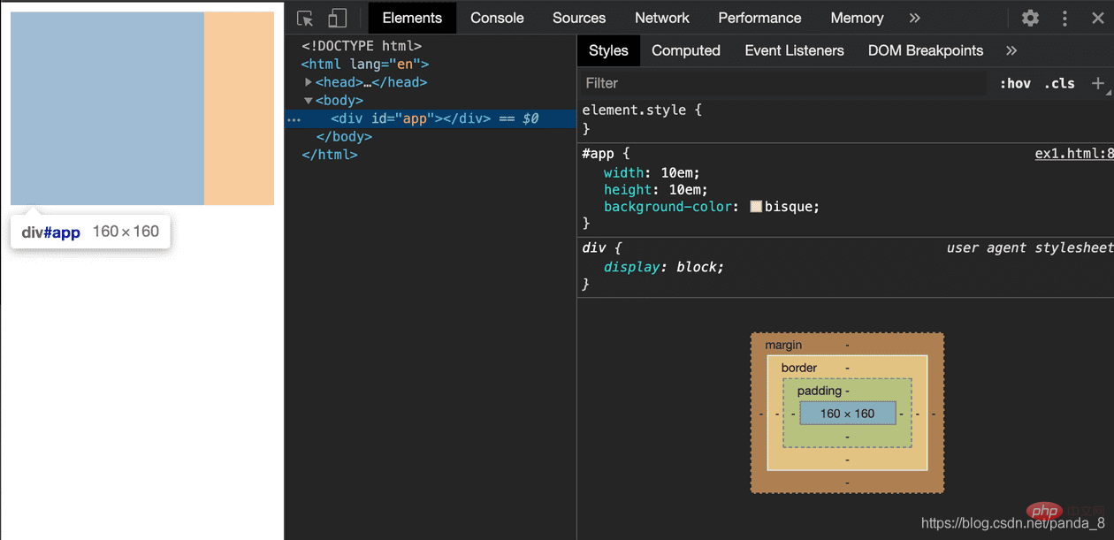
Task: Click the div#app size tooltip
Action: pos(90,232)
